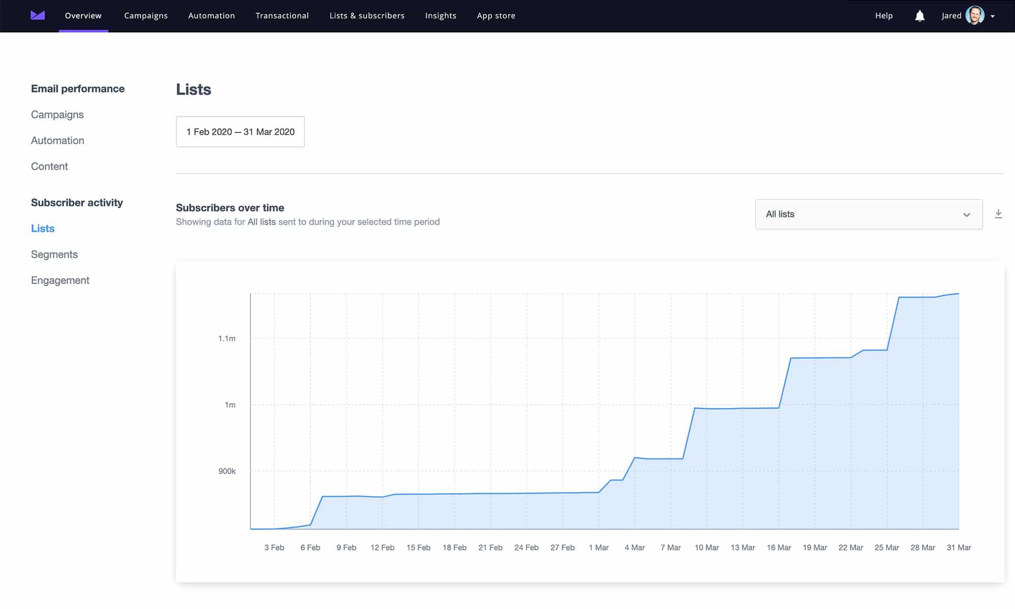Click the Transactional menu item
The image size is (1015, 609).
tap(282, 16)
